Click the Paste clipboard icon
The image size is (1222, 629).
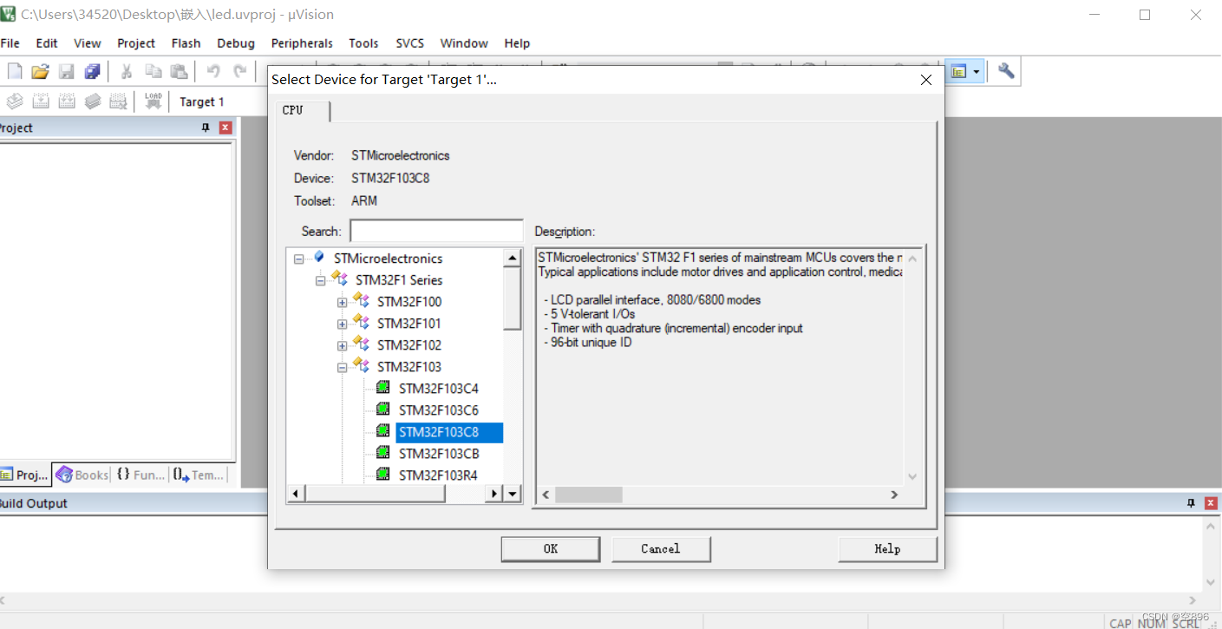[x=179, y=71]
